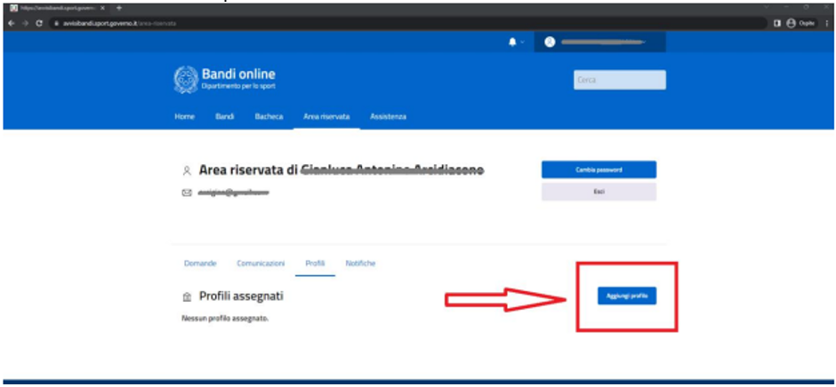Reload the page with the refresh icon

click(40, 22)
